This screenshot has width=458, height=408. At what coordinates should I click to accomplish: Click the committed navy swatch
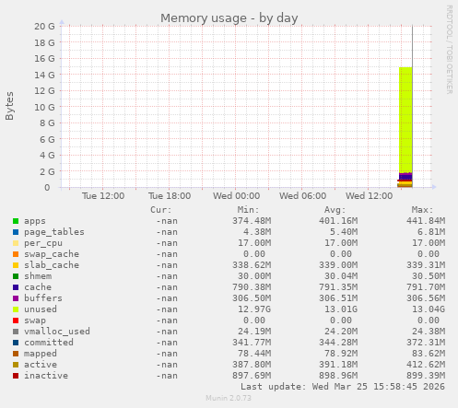[x=16, y=343]
